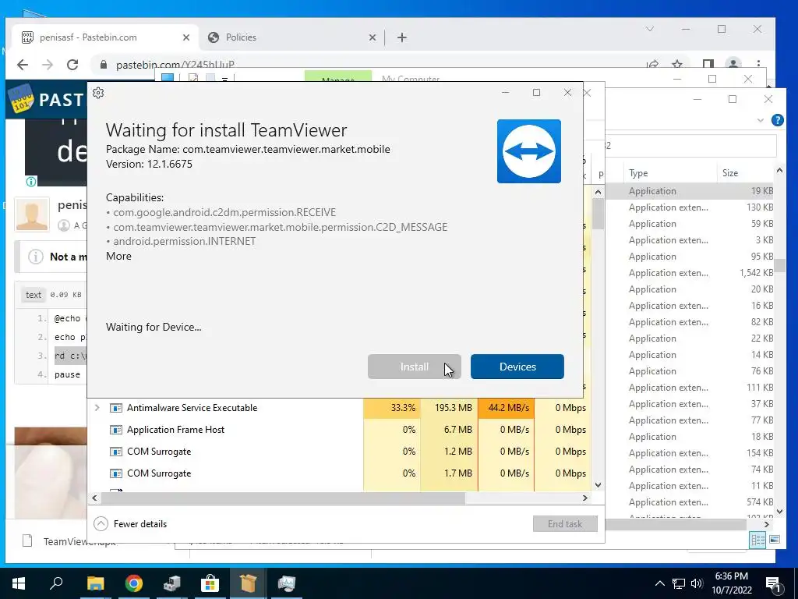Go back in Chrome
The height and width of the screenshot is (599, 798).
click(22, 65)
